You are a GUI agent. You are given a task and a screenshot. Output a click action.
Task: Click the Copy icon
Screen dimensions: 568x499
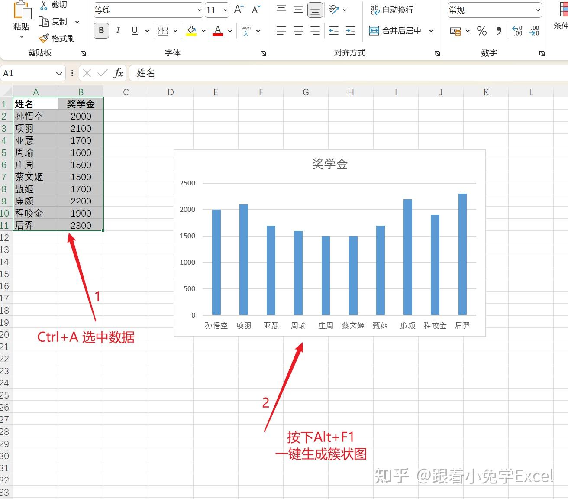click(43, 22)
